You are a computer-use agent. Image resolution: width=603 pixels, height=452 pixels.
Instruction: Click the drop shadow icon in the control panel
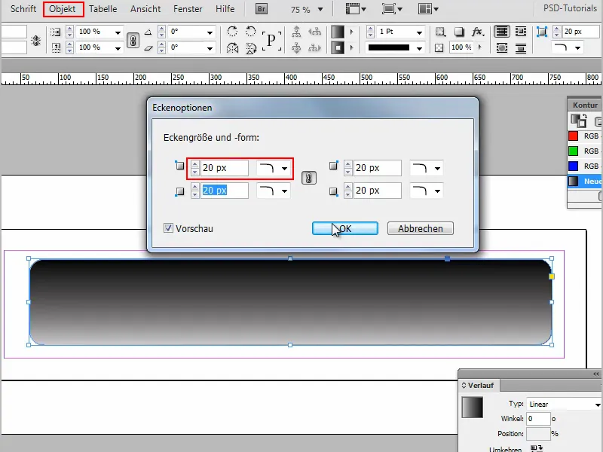pos(458,32)
